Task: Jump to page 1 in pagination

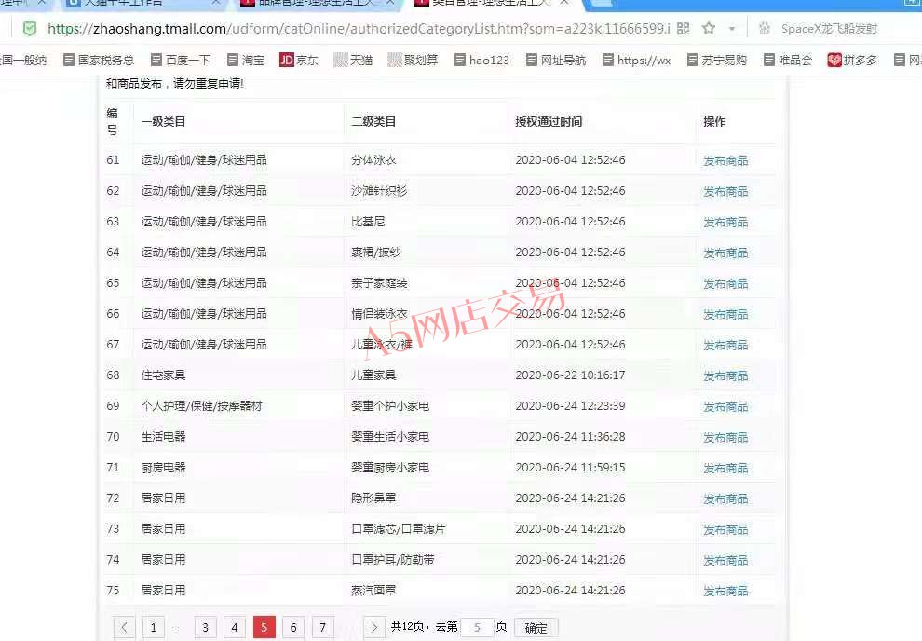Action: [154, 627]
